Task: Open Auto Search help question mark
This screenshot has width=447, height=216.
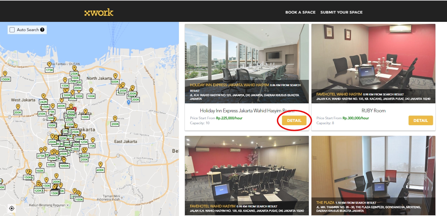Action: point(42,30)
